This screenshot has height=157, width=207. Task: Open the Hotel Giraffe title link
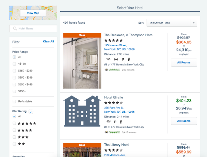pyautogui.click(x=114, y=97)
